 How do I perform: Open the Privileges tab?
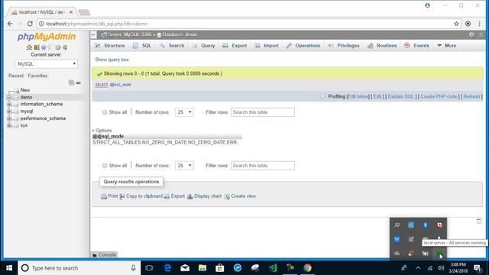click(344, 46)
